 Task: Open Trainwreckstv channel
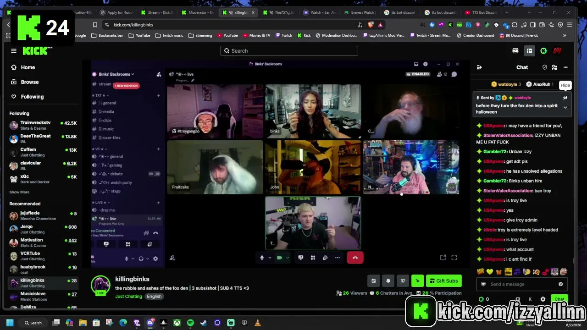43,125
